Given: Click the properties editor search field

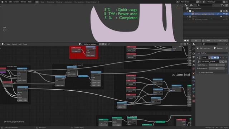Looking at the screenshot, I should point(210,44).
